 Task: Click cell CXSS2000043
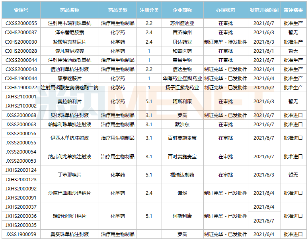[21, 69]
